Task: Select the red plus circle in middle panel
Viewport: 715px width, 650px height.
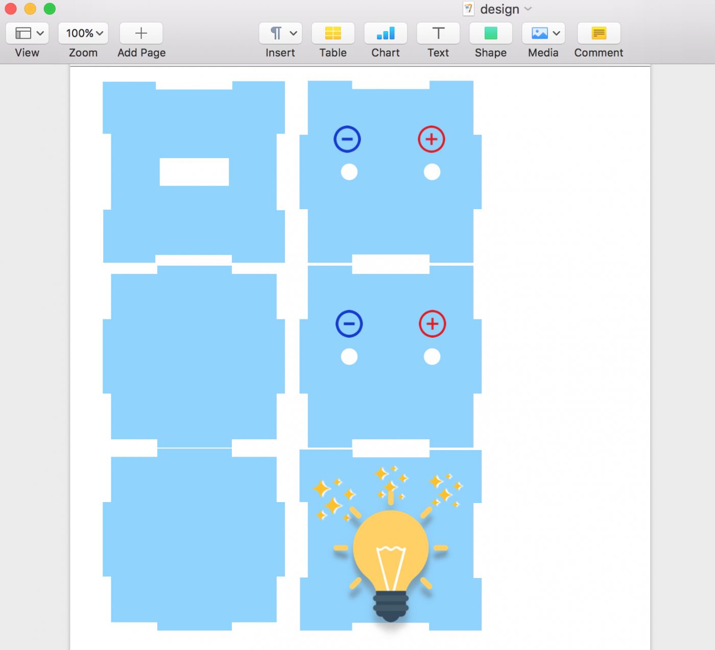Action: (x=433, y=324)
